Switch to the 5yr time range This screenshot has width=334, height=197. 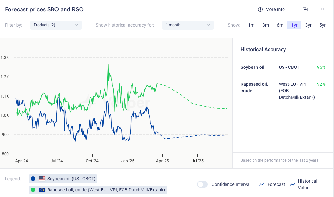tap(322, 25)
